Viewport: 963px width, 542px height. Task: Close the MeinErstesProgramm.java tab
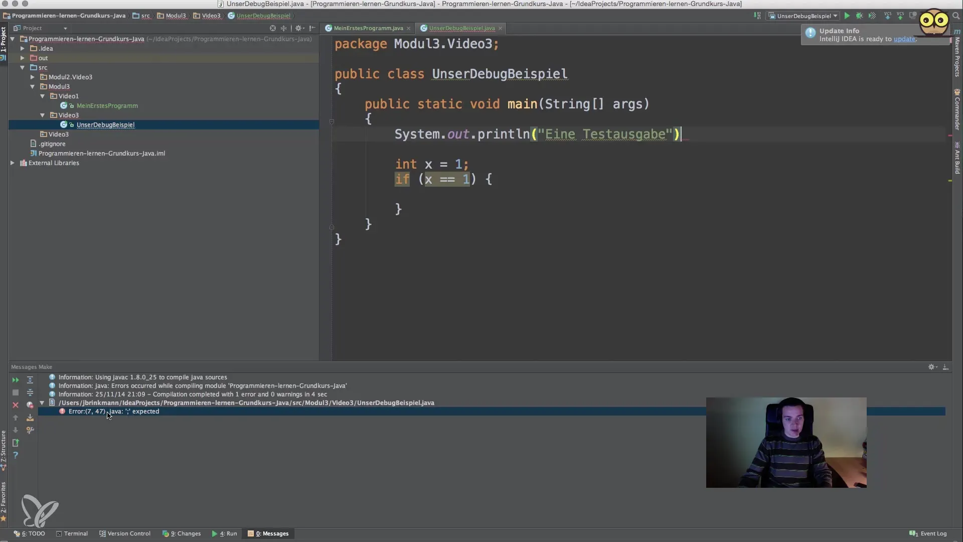coord(408,28)
